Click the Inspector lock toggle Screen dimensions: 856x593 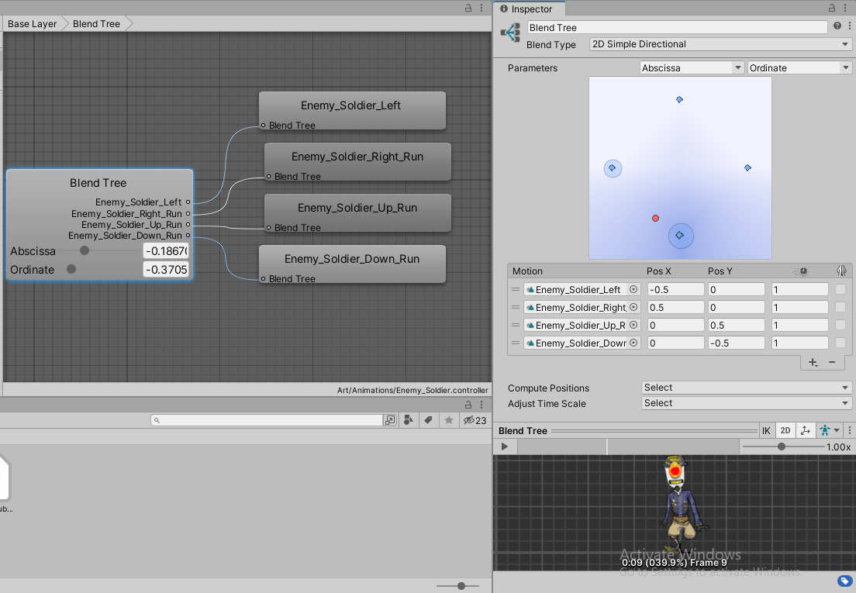830,7
